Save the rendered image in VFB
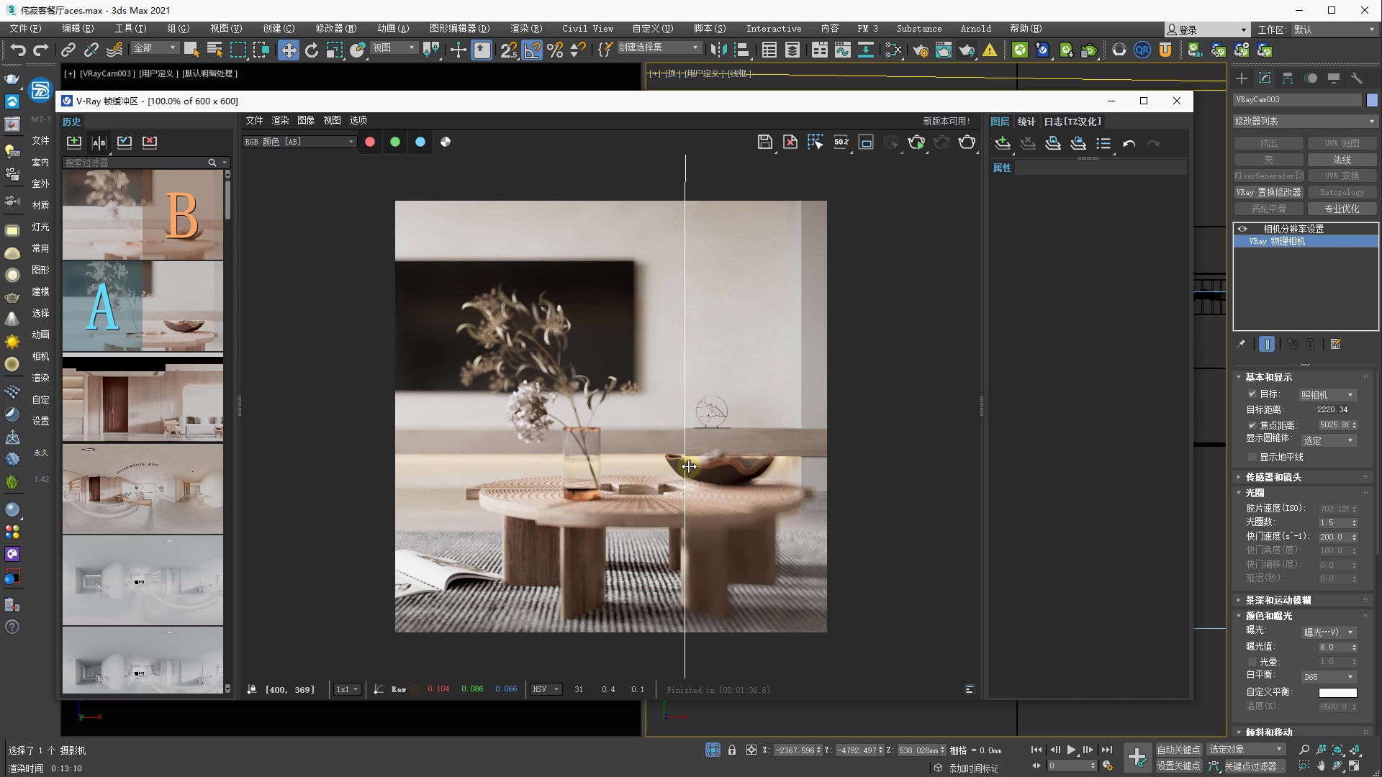1382x777 pixels. (764, 142)
